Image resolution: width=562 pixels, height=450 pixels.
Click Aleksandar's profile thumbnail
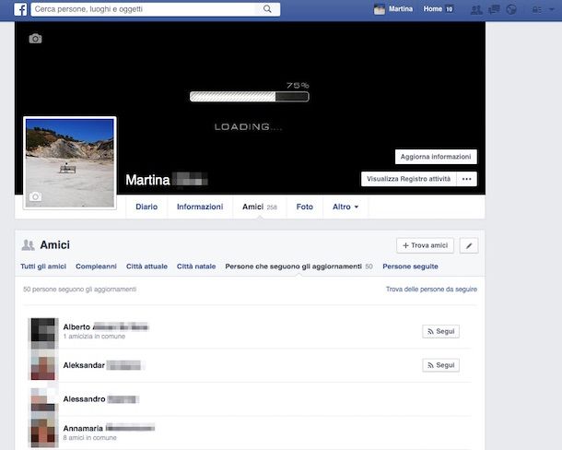[43, 365]
